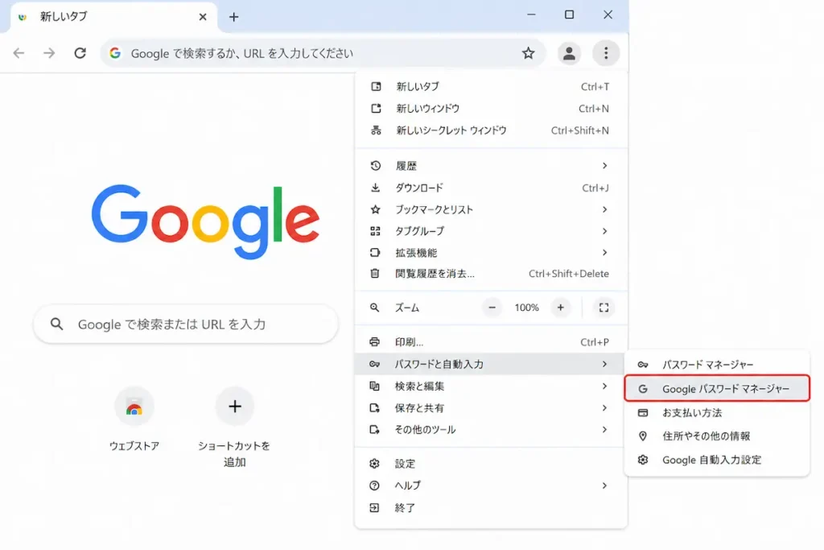Click the 100% zoom value

[526, 308]
